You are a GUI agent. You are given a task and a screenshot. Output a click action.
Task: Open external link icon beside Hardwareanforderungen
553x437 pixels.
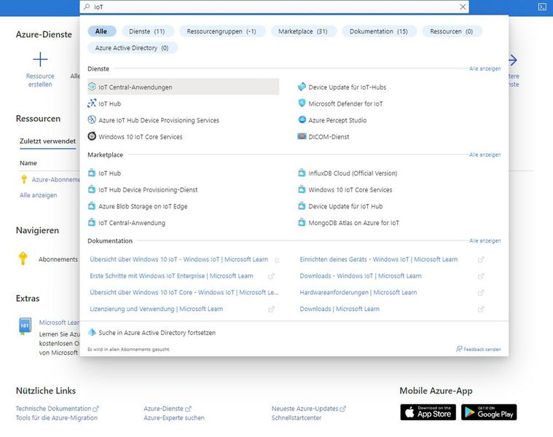pos(480,293)
